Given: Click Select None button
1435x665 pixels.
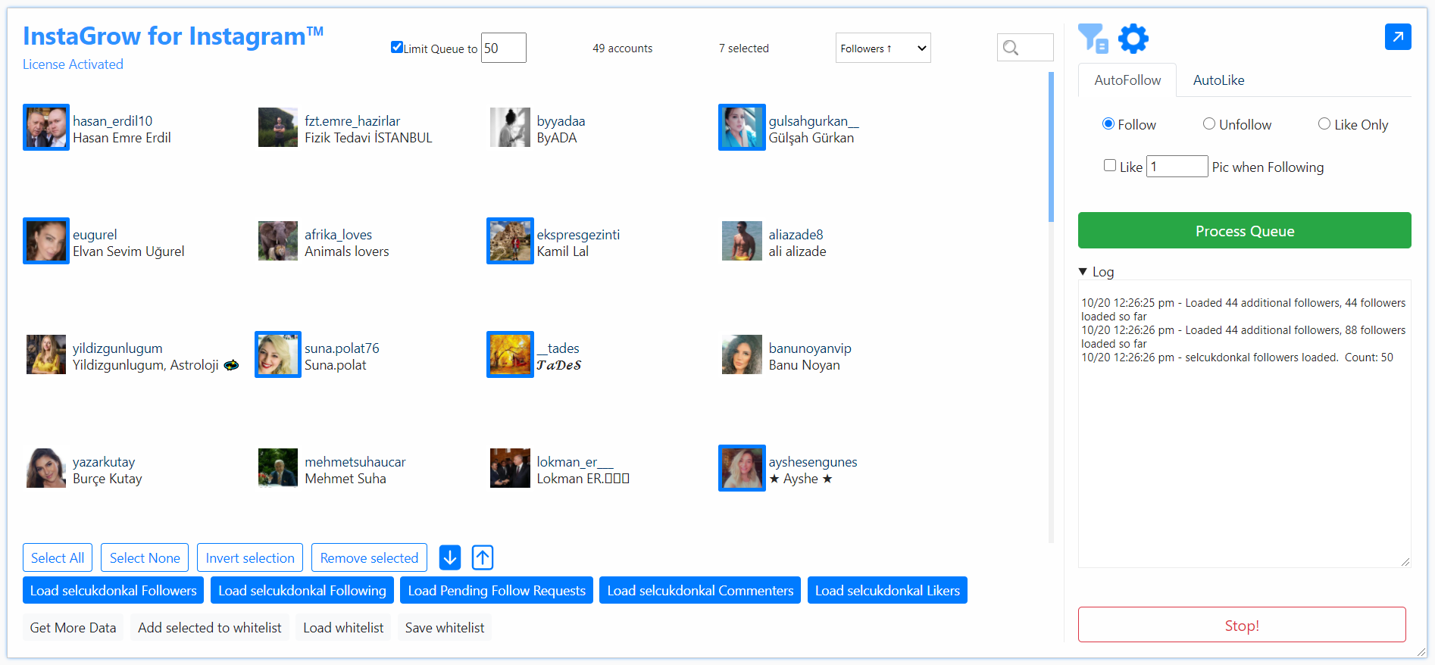Looking at the screenshot, I should pyautogui.click(x=145, y=557).
